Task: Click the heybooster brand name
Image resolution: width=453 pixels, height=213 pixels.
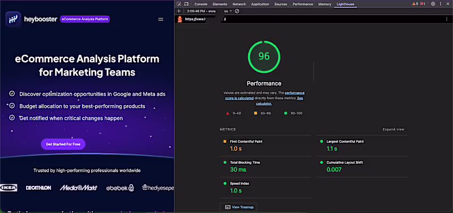Action: click(41, 19)
